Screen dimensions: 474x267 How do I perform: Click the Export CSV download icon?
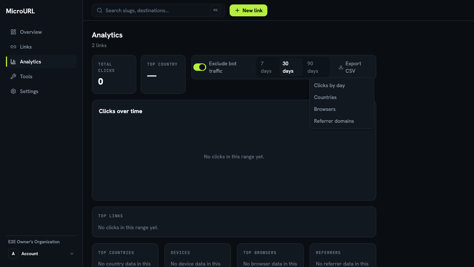tap(341, 67)
